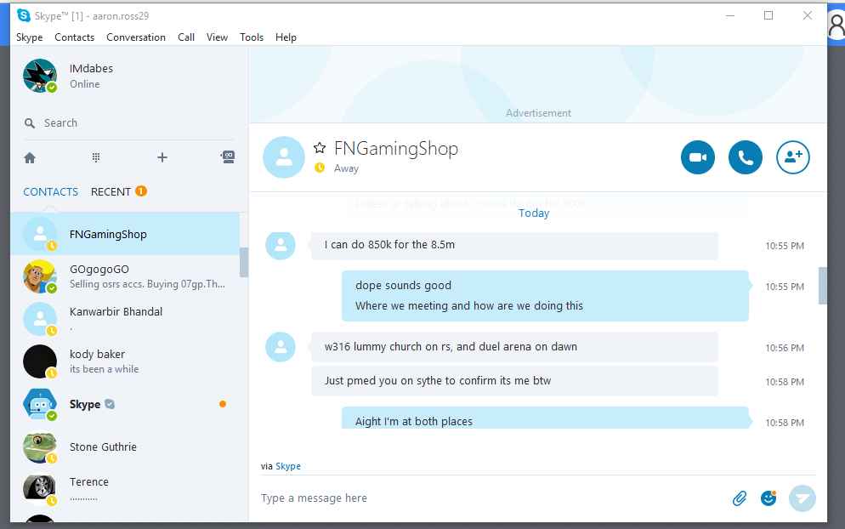Click the sender avatar beside the 850k message
This screenshot has height=529, width=845.
[x=281, y=245]
